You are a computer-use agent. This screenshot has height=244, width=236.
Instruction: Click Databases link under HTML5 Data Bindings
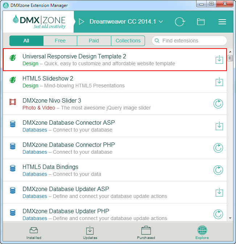35,174
